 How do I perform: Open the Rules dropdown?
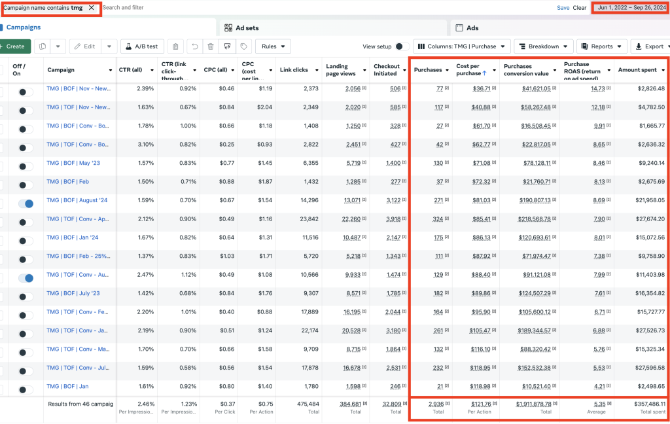273,46
